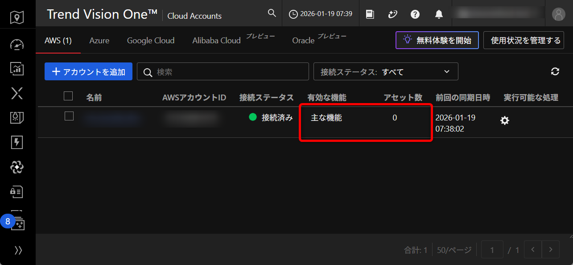Viewport: 573px width, 265px height.
Task: Click the 実行可能な処理 column header
Action: pyautogui.click(x=531, y=97)
